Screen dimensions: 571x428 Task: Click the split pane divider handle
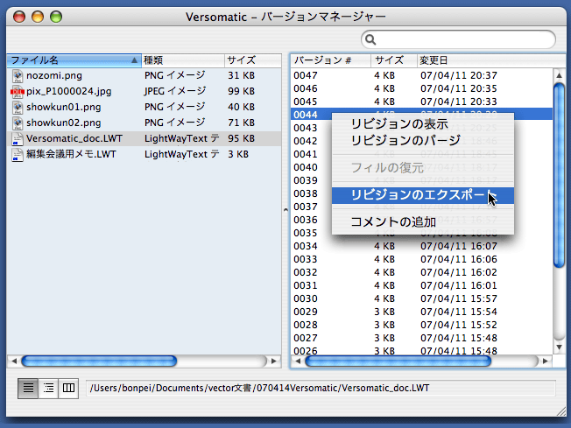click(x=285, y=210)
